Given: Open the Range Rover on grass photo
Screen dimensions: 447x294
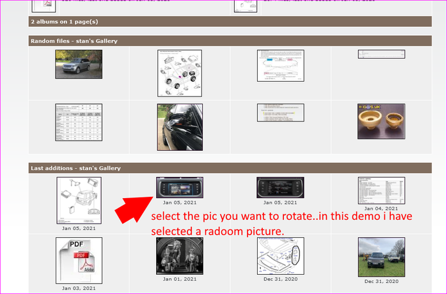Looking at the screenshot, I should click(x=381, y=257).
